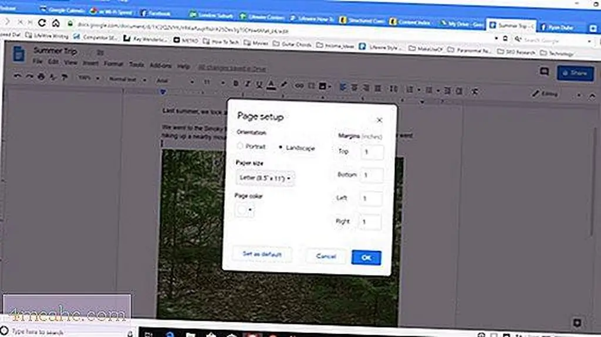This screenshot has height=337, width=601.
Task: Open the File menu
Action: pyautogui.click(x=38, y=62)
